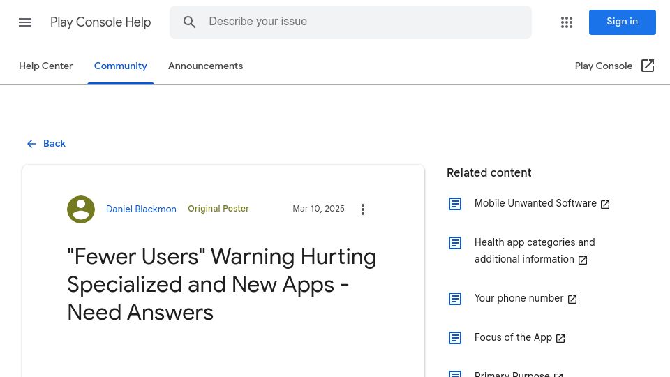Screen dimensions: 670x377
Task: Click Daniel Blackmon's avatar icon
Action: [81, 209]
